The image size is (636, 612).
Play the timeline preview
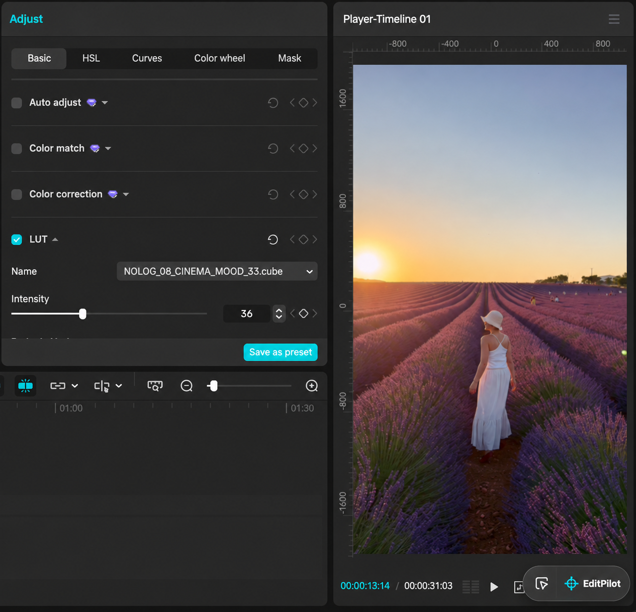click(494, 587)
